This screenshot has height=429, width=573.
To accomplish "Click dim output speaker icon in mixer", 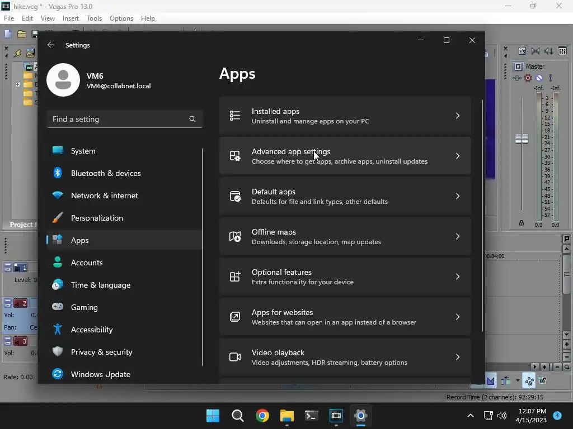I will point(548,51).
